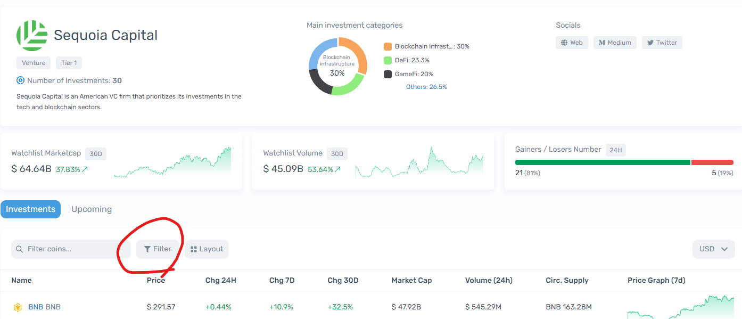Sort table by Price column

pos(156,280)
